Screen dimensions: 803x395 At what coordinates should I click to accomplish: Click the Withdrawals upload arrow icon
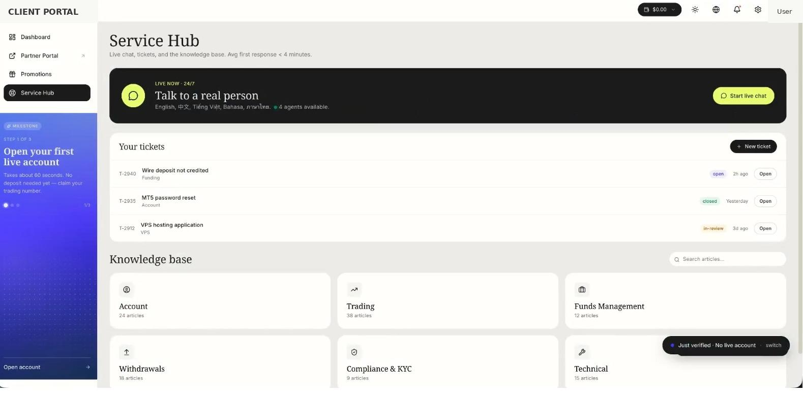(x=127, y=352)
